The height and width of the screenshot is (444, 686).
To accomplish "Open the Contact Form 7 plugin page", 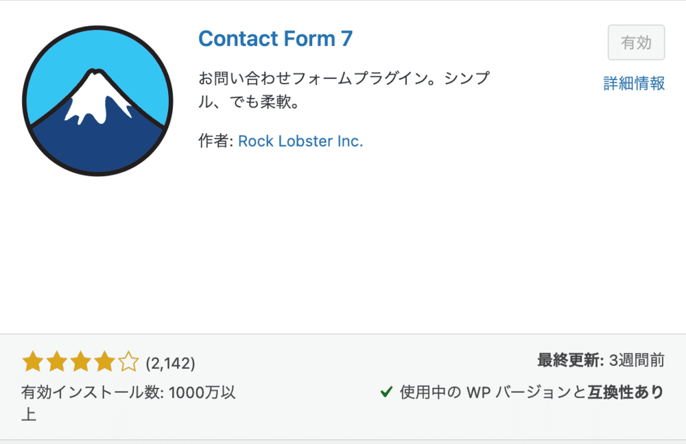I will [275, 39].
